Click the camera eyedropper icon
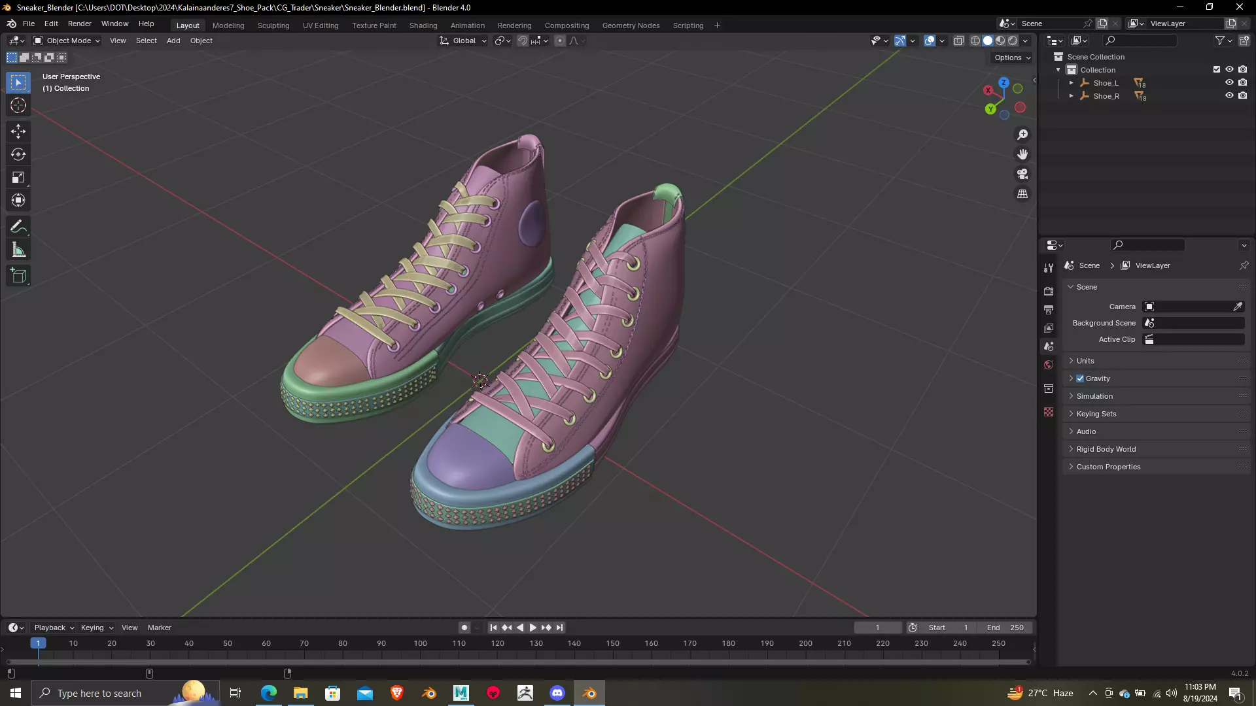This screenshot has height=706, width=1256. pos(1238,307)
